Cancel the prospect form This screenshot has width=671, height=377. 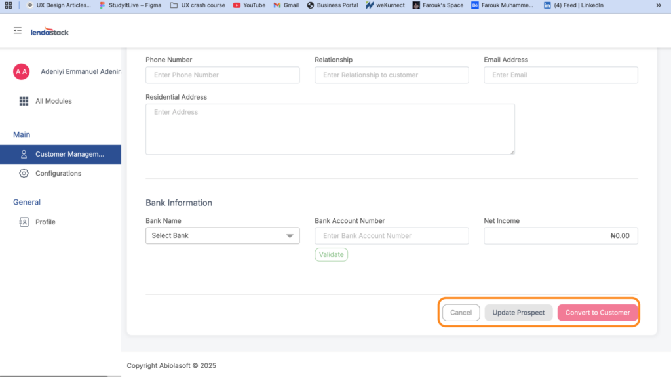tap(461, 313)
